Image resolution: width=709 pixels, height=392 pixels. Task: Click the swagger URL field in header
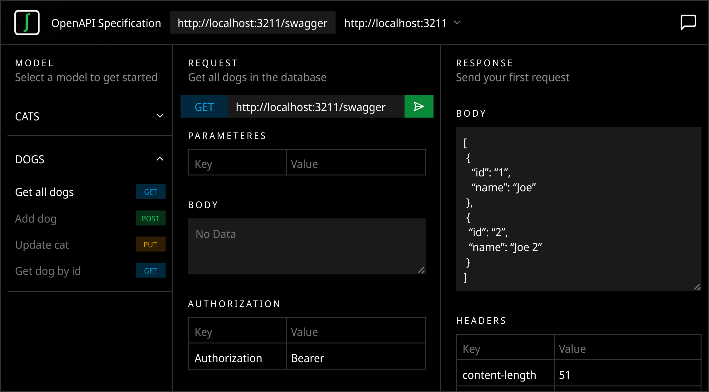pos(253,22)
